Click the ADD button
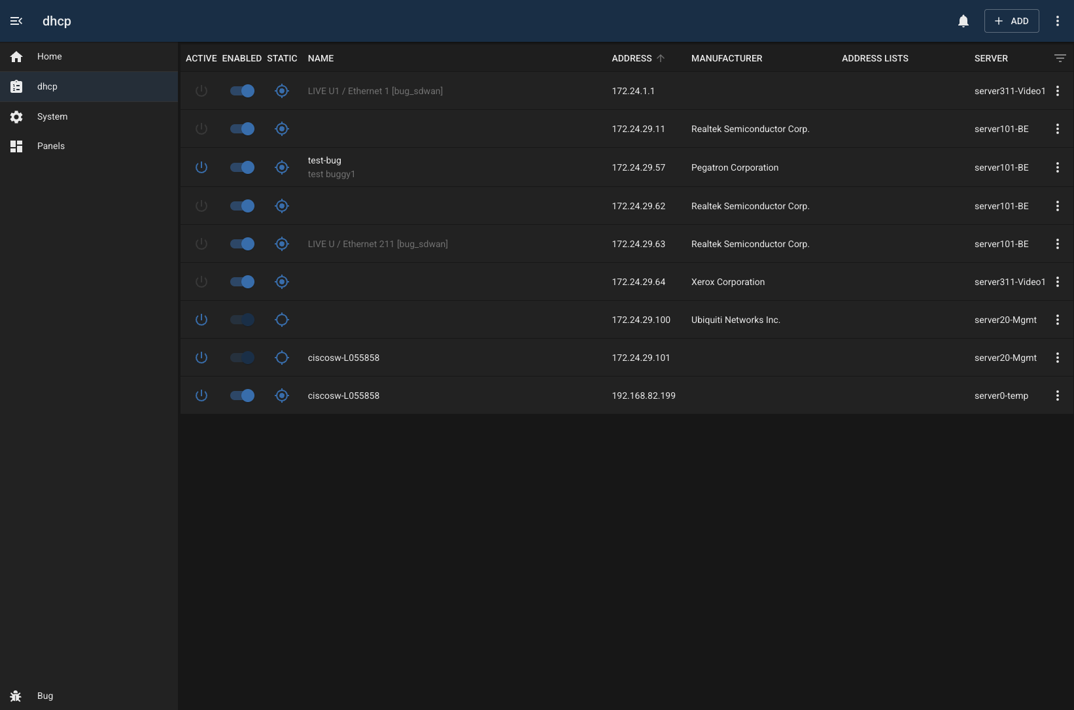Viewport: 1074px width, 710px height. (x=1011, y=20)
